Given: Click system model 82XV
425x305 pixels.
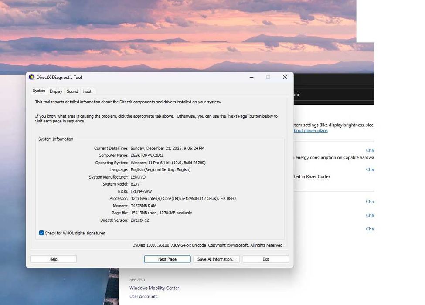Looking at the screenshot, I should click(135, 184).
